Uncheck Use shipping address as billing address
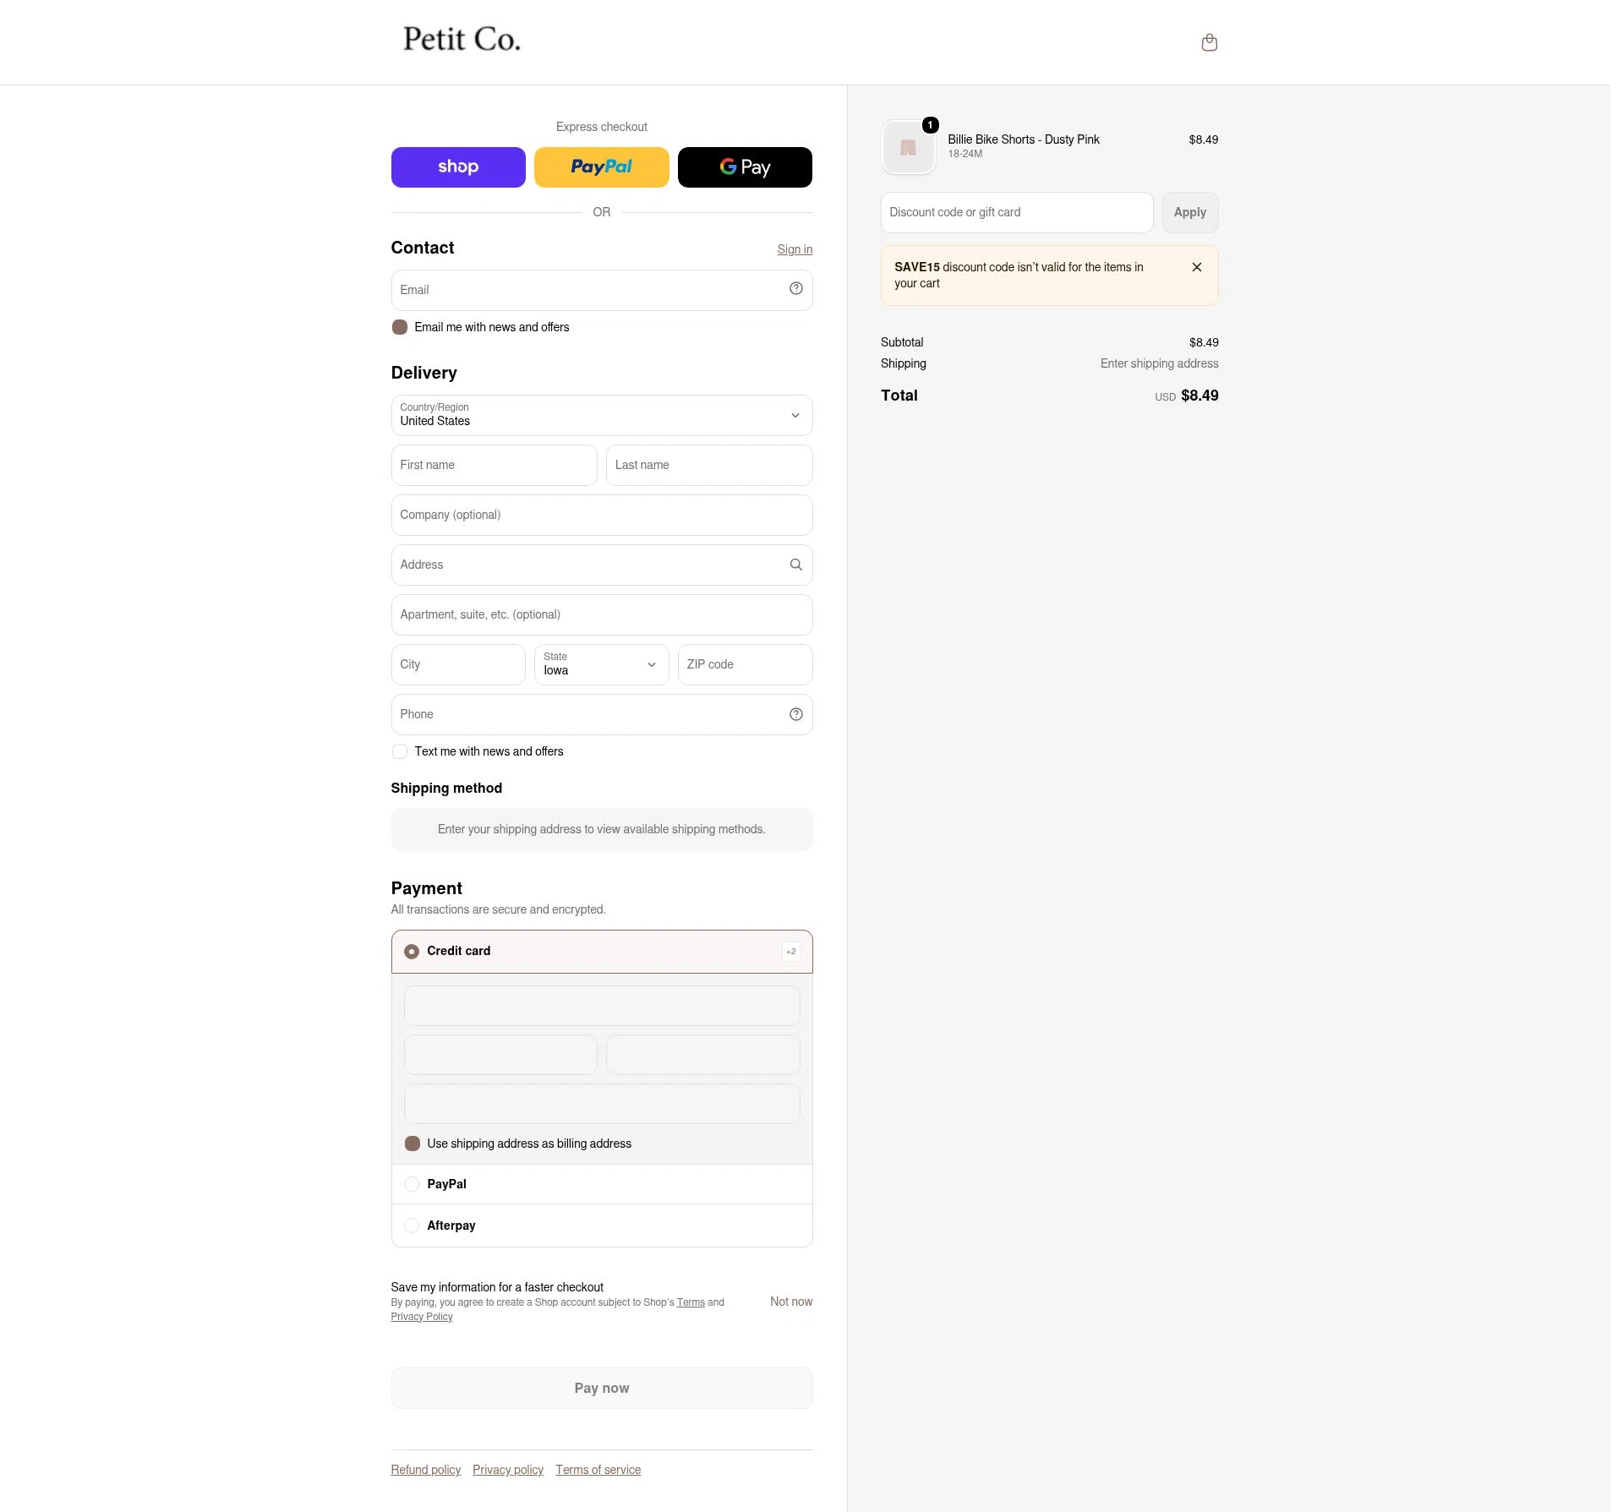1623x1512 pixels. (x=413, y=1144)
